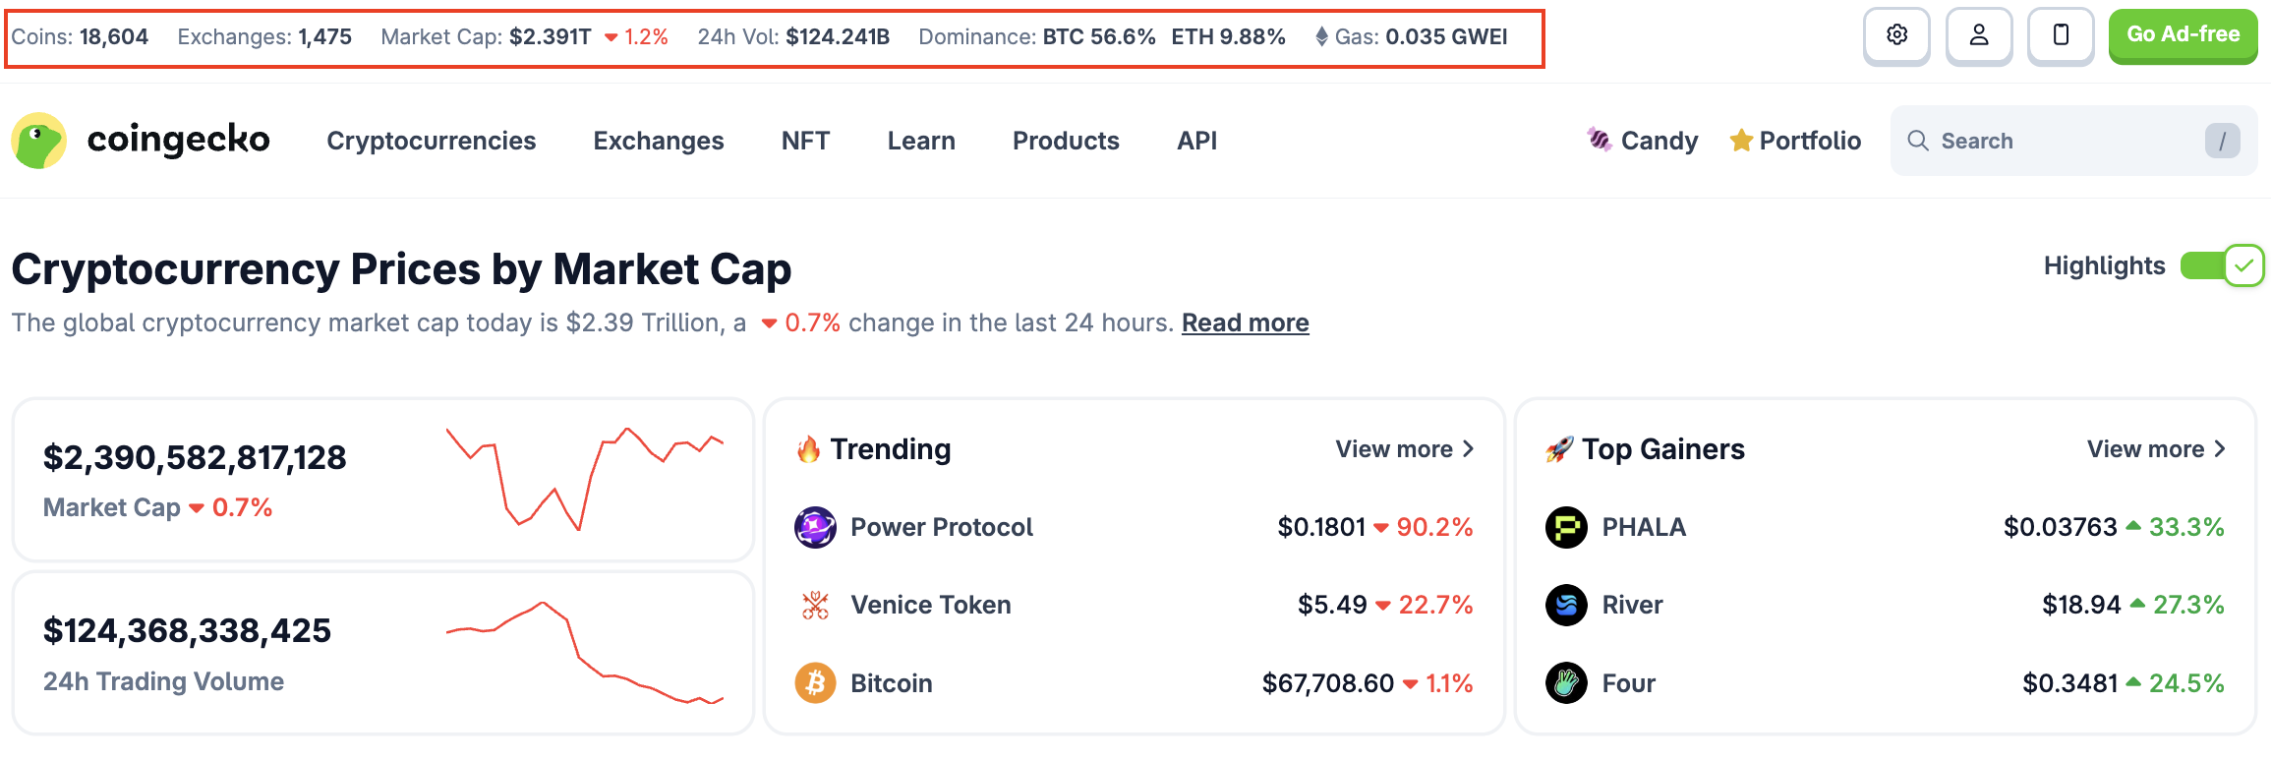Click the Bitcoin coin icon under Trending

point(814,682)
